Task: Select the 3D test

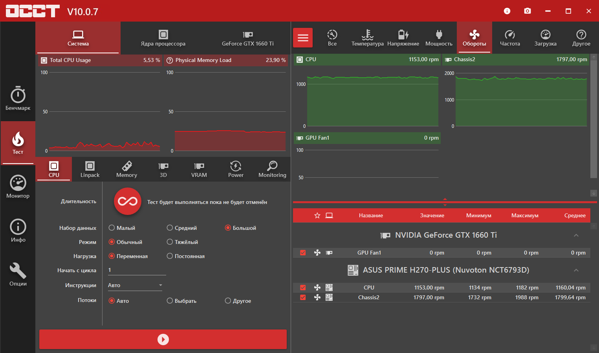Action: (163, 169)
